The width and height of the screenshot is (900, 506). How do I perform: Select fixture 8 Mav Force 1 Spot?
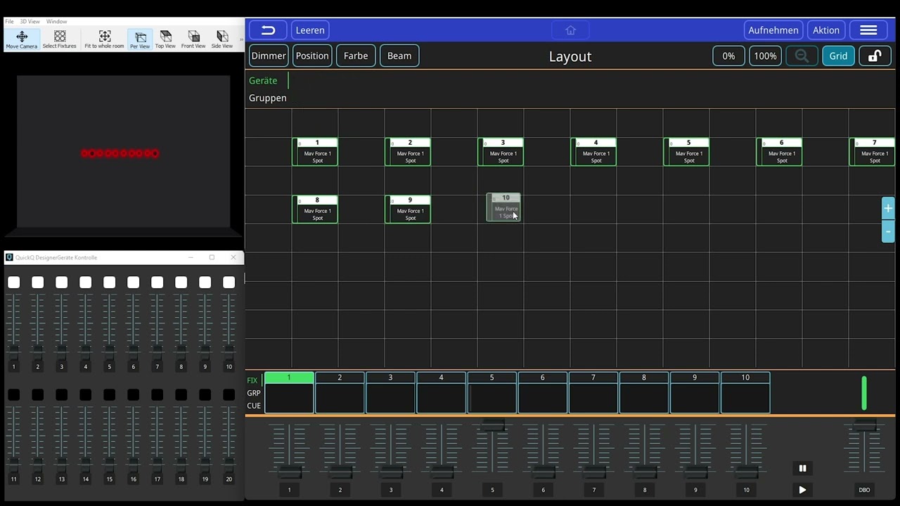click(315, 209)
